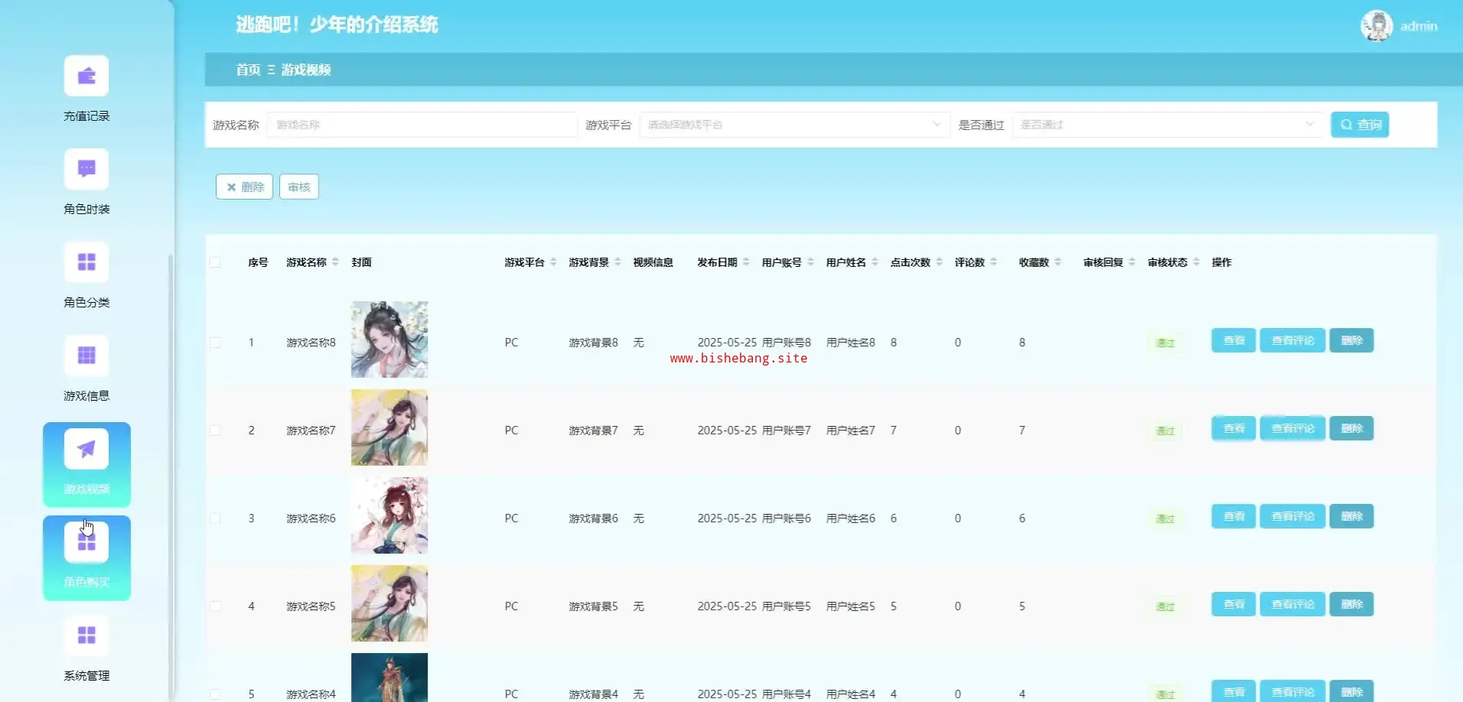Check the row for 游戏名称8
The height and width of the screenshot is (702, 1463).
pos(215,343)
